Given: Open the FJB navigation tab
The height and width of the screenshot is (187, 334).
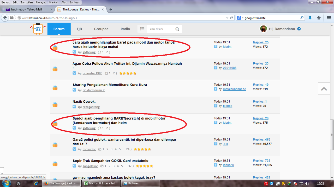Looking at the screenshot, I should coord(79,29).
